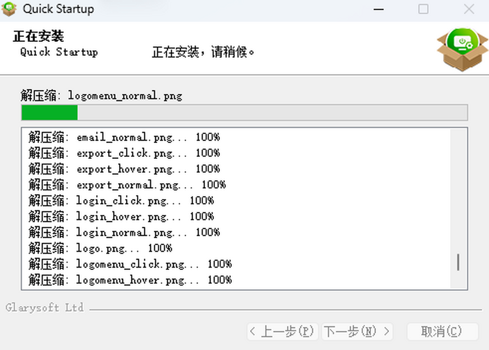Select the export_normal.png log line
489x350 pixels.
[127, 185]
